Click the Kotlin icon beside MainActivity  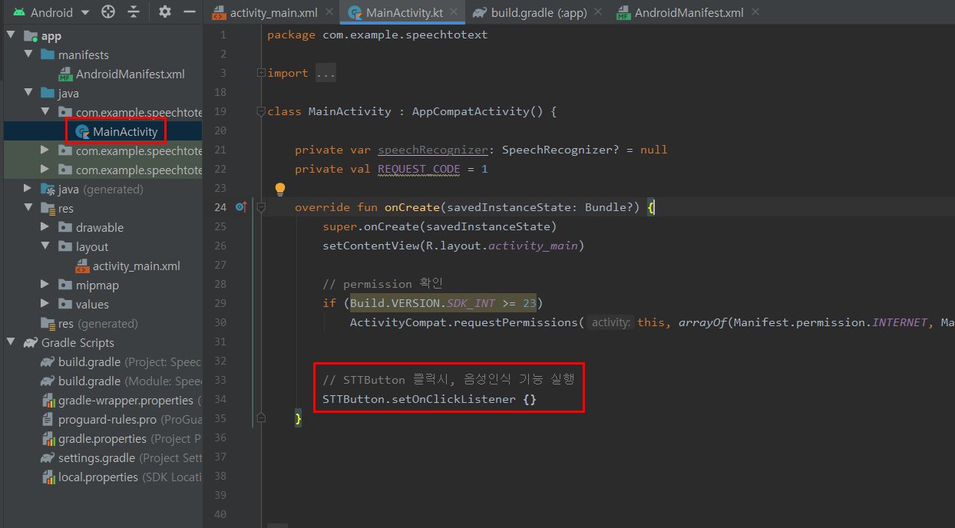(82, 132)
